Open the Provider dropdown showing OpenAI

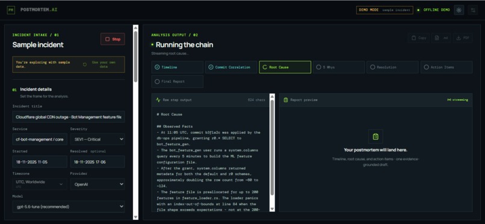(x=97, y=184)
